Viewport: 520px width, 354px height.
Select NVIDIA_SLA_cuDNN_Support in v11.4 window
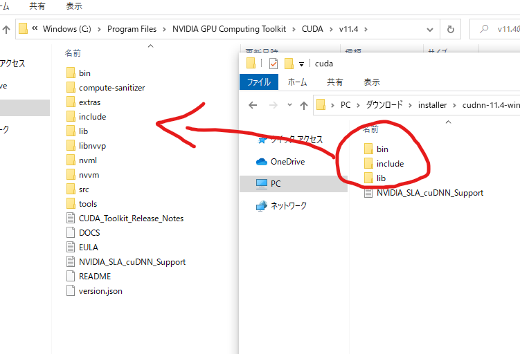click(x=126, y=262)
